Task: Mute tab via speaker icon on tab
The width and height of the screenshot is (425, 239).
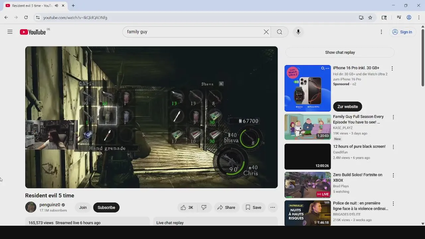Action: point(56,6)
